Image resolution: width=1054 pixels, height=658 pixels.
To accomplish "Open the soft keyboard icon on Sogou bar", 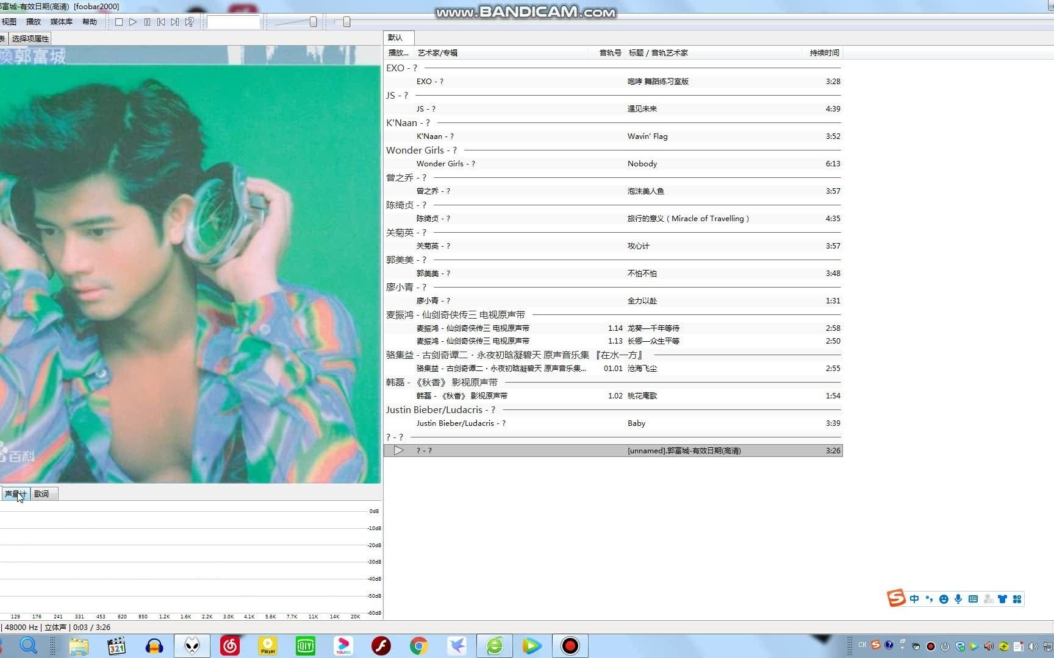I will [x=973, y=599].
